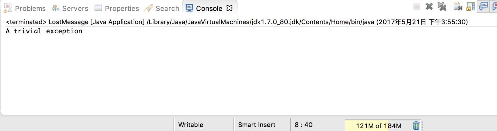
Task: Click the 121M of 184M heap bar
Action: pyautogui.click(x=378, y=126)
